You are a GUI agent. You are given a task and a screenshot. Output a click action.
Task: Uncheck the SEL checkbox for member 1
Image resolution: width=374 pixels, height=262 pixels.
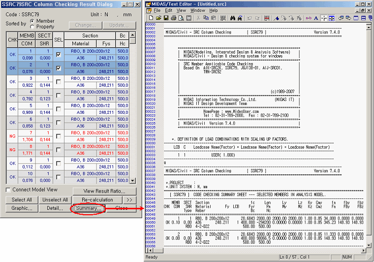[x=59, y=54]
